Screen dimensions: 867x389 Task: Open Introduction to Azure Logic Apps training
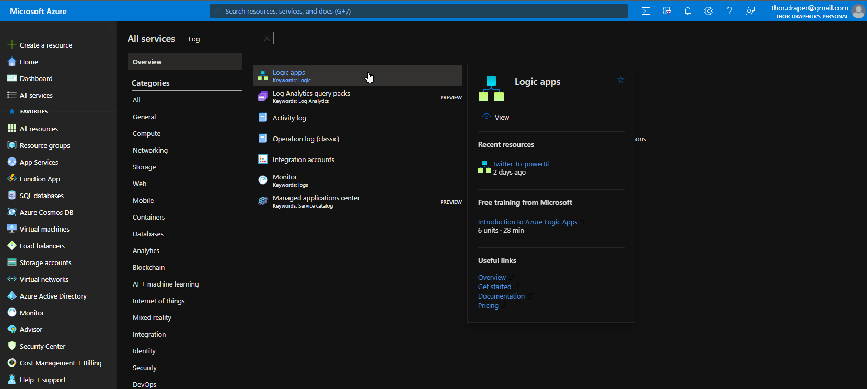tap(528, 222)
